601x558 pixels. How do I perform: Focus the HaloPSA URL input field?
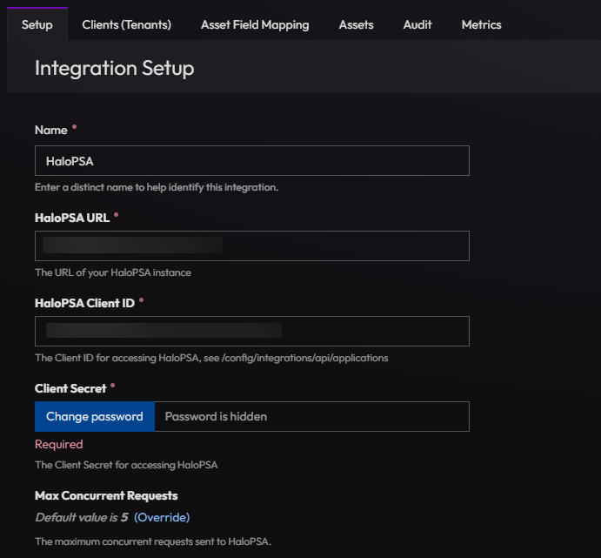tap(252, 245)
